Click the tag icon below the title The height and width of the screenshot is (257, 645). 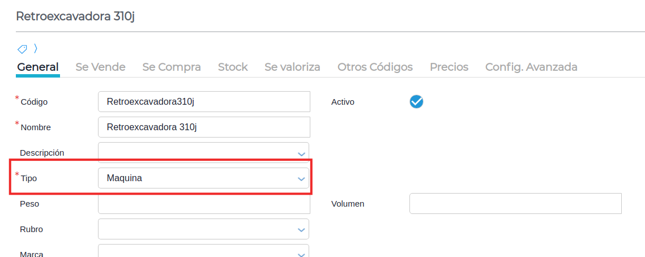pos(22,49)
